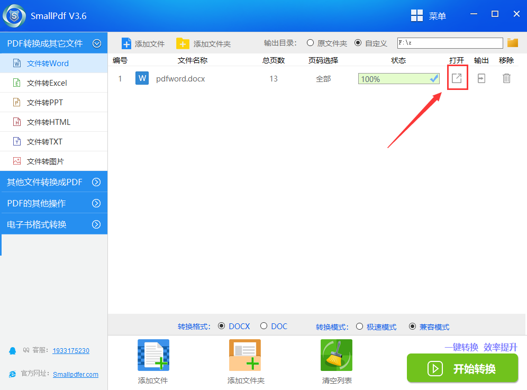The height and width of the screenshot is (390, 527).
Task: Click the 清空列表 label
Action: [x=337, y=380]
